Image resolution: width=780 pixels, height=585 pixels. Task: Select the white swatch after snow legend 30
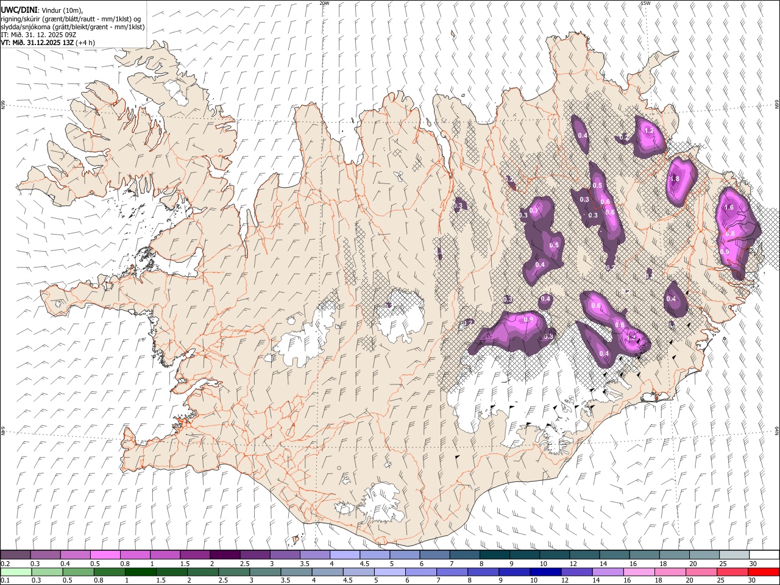(764, 555)
